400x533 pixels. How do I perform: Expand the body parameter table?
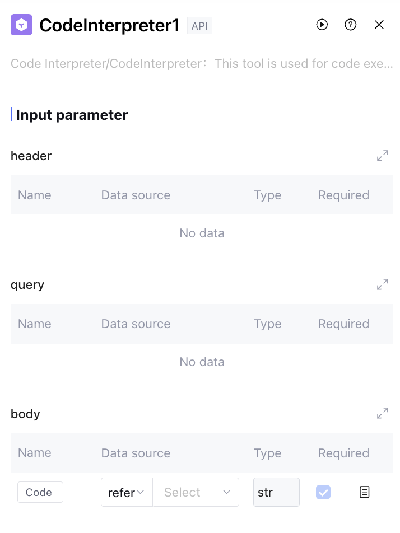pos(383,414)
